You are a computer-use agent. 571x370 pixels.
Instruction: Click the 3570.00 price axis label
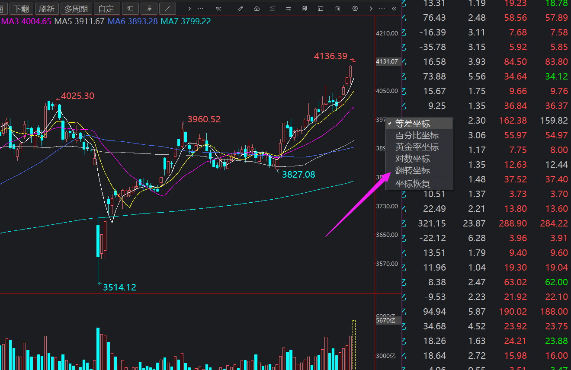pos(387,264)
